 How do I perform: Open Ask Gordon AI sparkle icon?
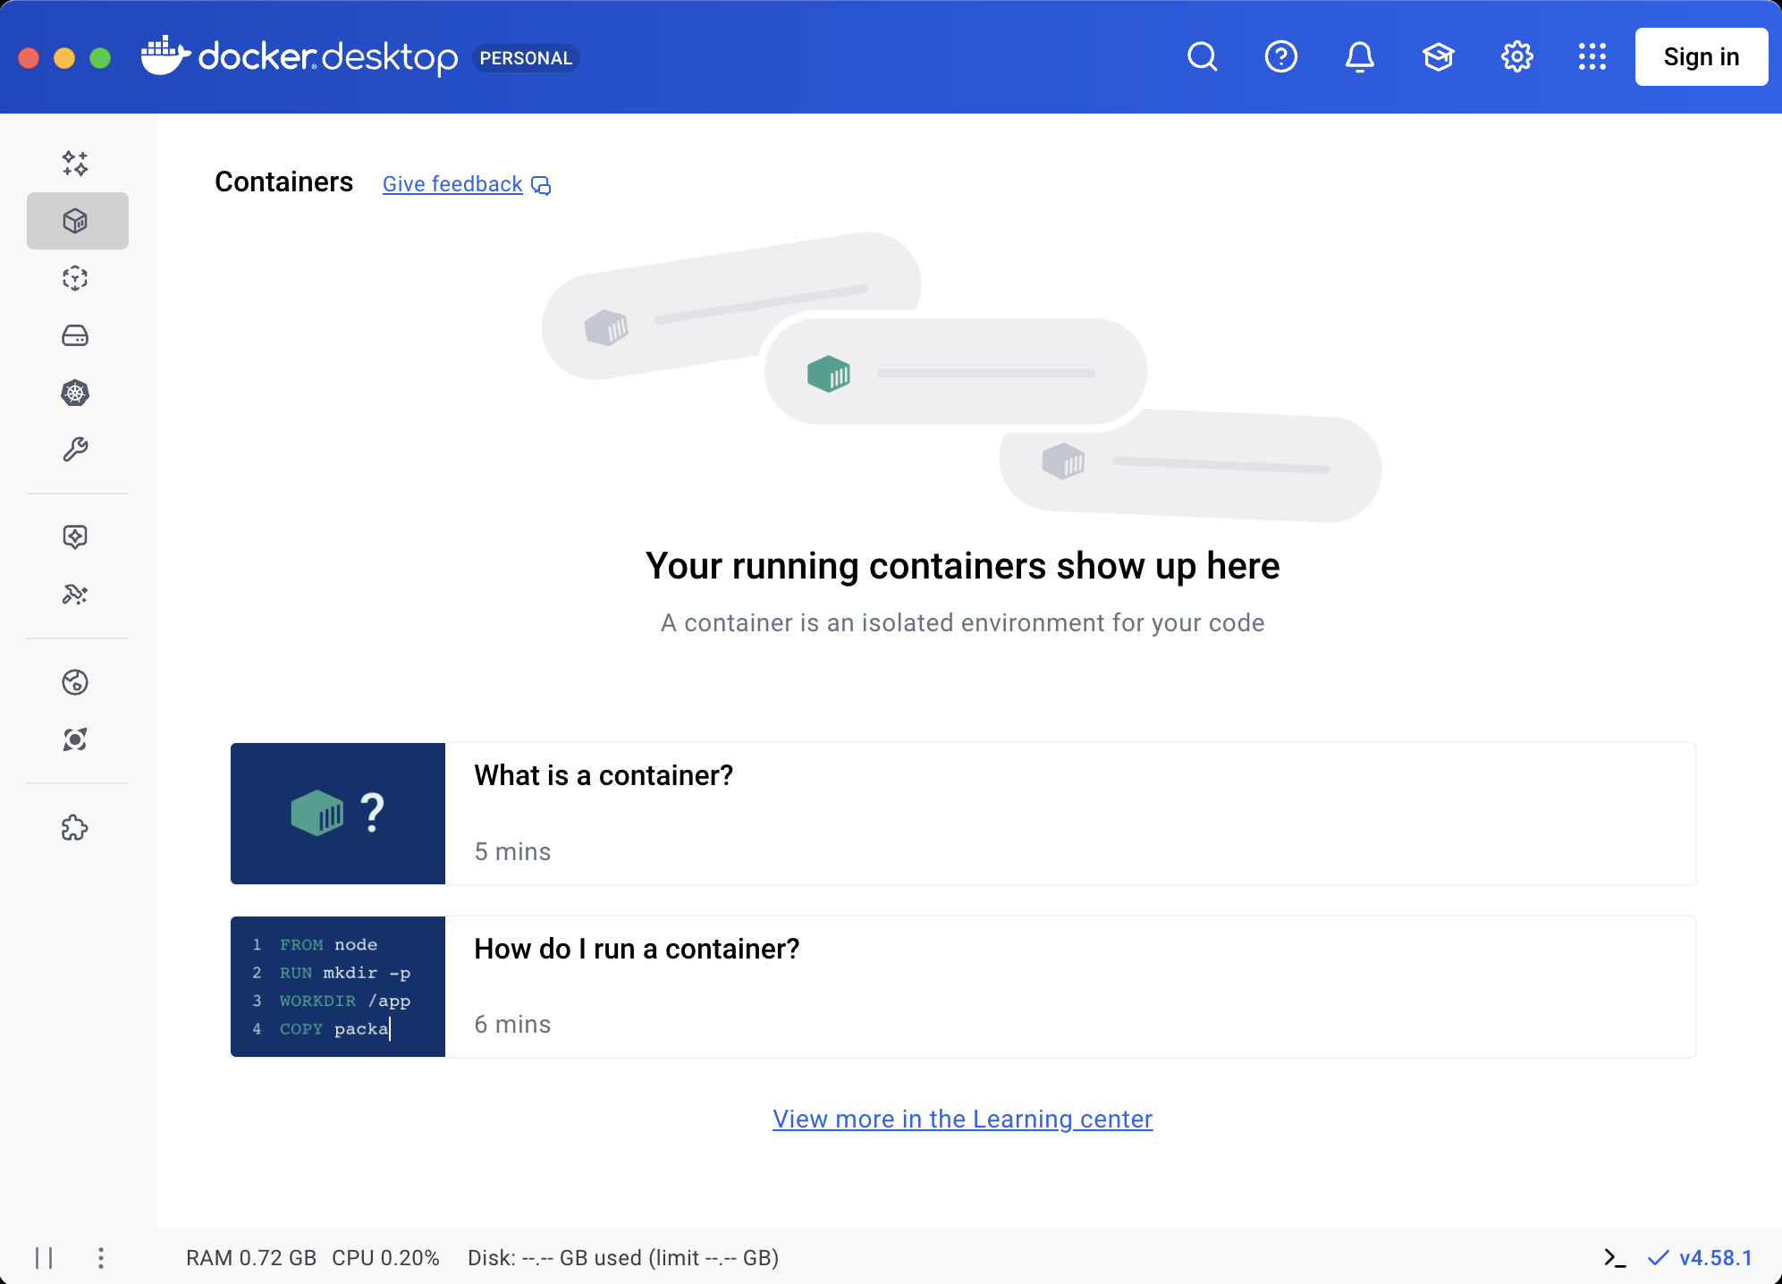coord(75,164)
